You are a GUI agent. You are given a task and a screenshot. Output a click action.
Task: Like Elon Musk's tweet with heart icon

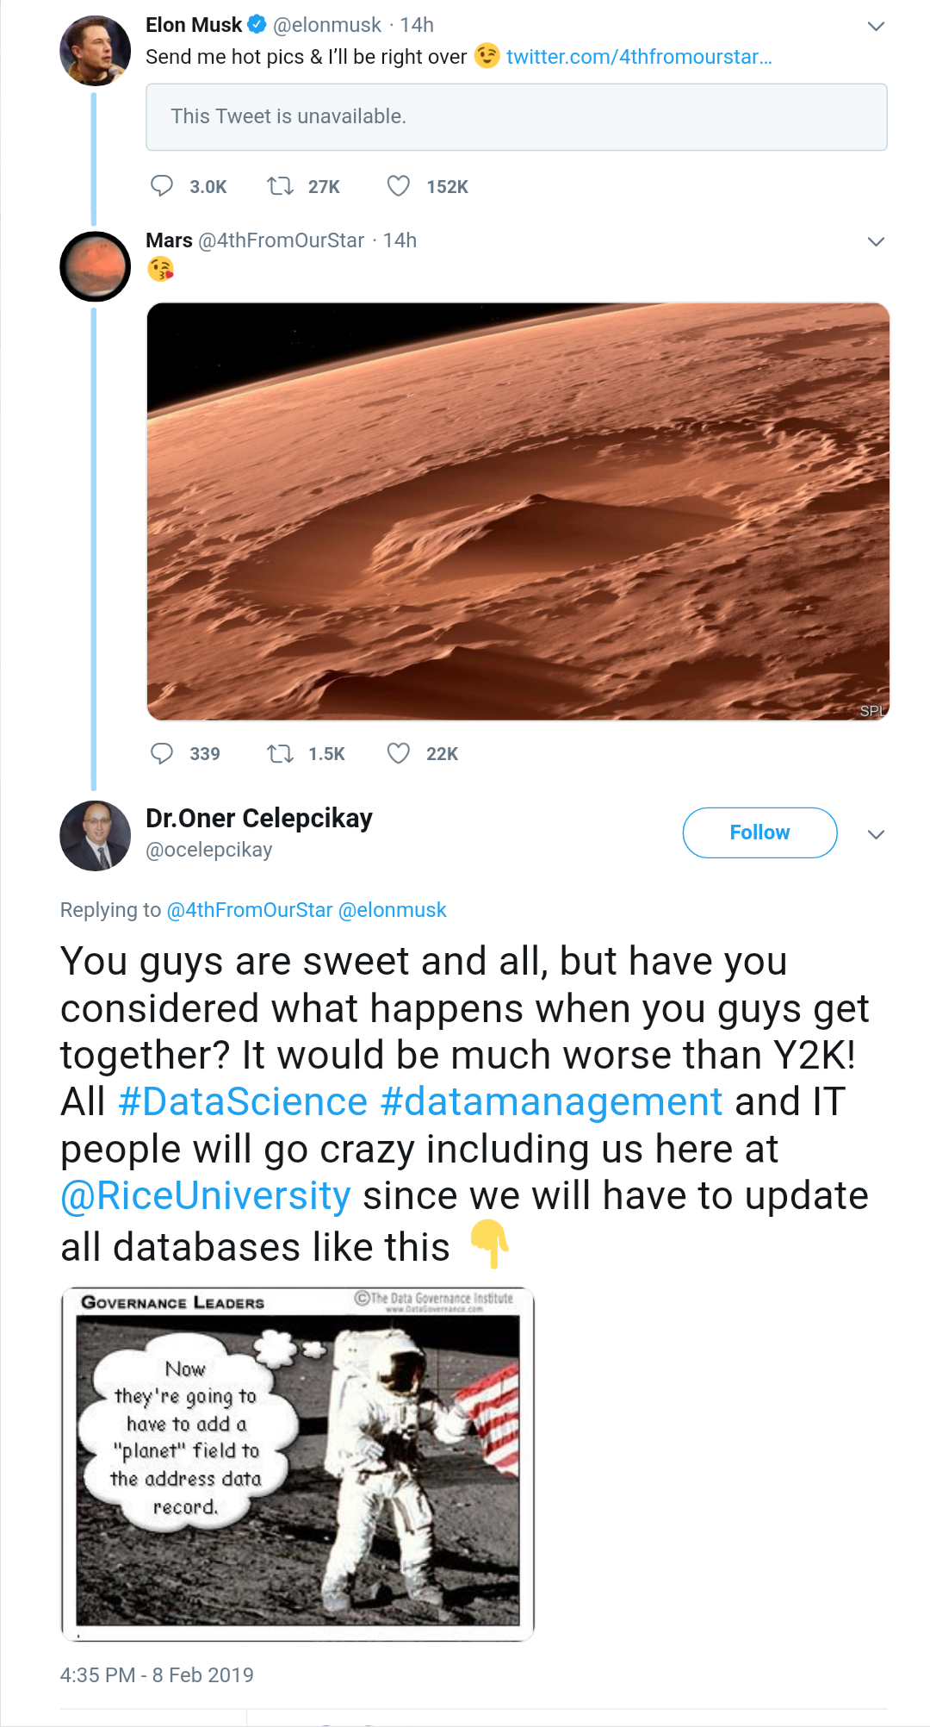(398, 186)
